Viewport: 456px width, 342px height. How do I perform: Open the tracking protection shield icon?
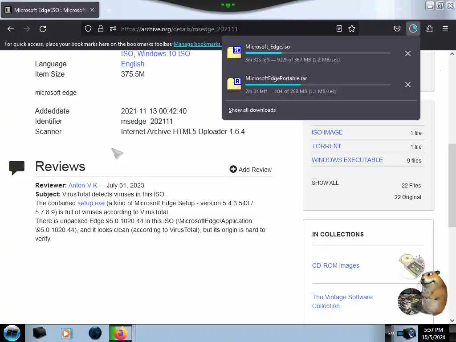pos(88,28)
